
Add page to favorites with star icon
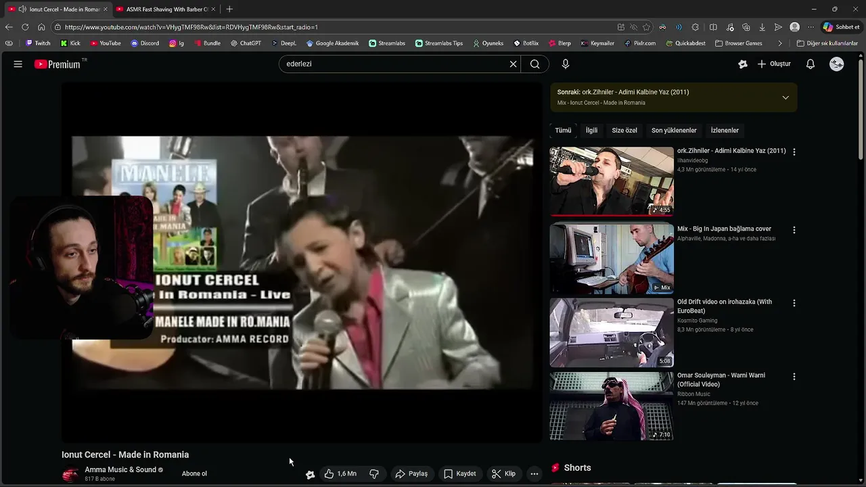[646, 27]
